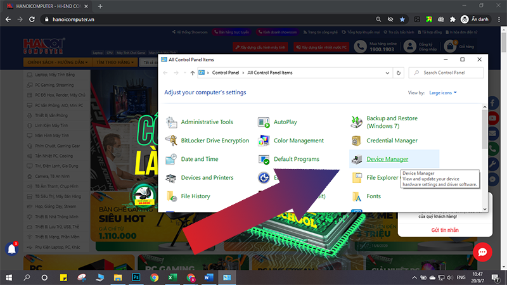The image size is (507, 285).
Task: Click the HANOICOMPUTER site logo
Action: (x=44, y=46)
